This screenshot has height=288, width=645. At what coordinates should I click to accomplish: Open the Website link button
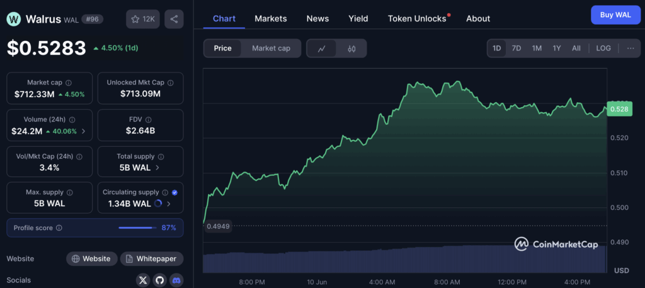pos(92,259)
